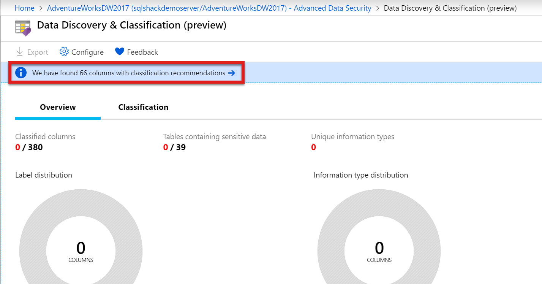Click the Configure toolbar label

pos(87,52)
